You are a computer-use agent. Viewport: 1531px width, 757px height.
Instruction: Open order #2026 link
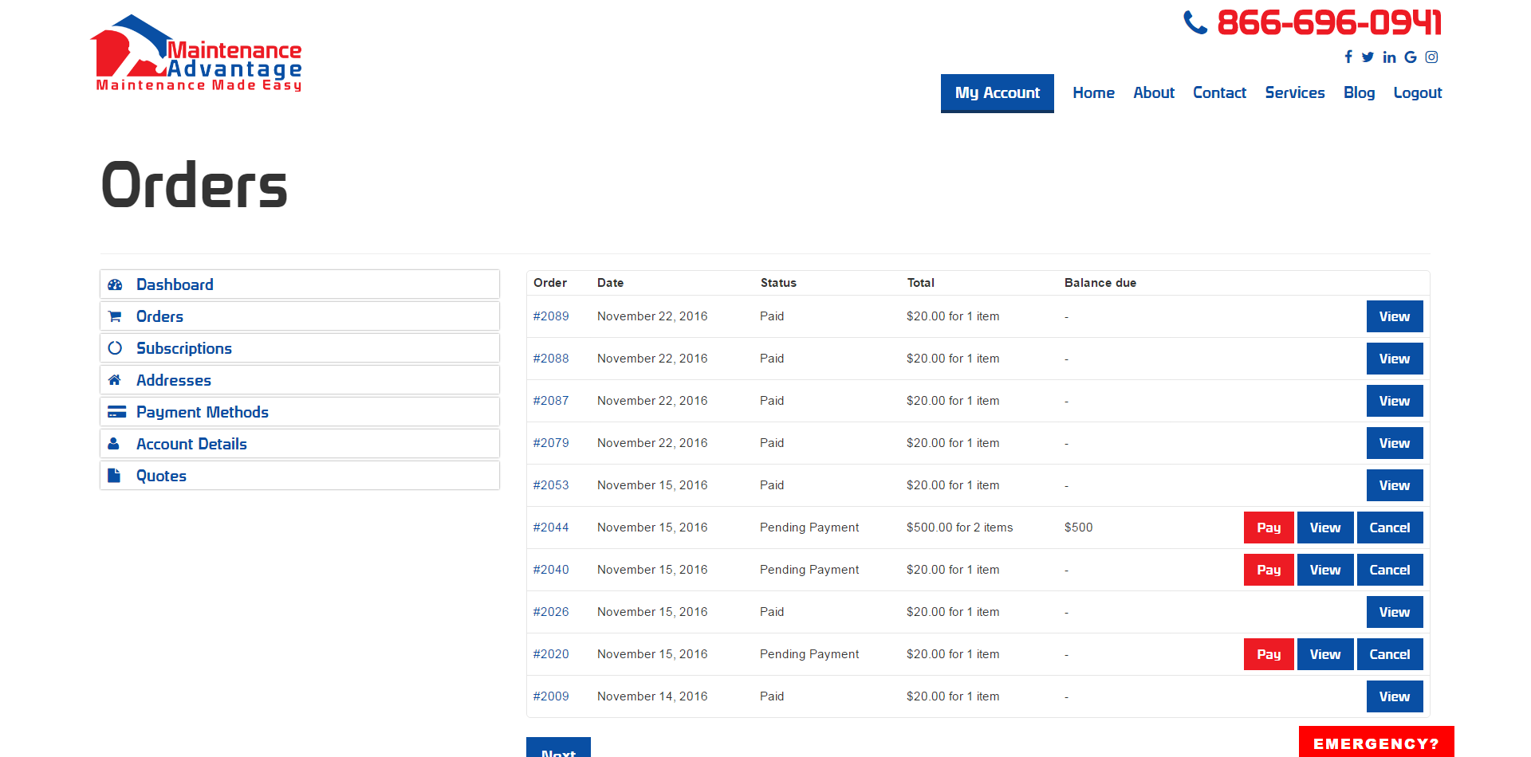tap(551, 612)
